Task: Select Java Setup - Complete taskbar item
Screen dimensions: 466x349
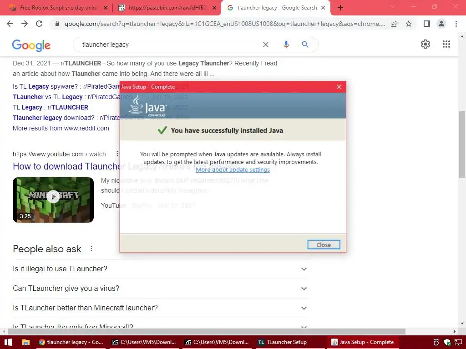Action: [362, 342]
